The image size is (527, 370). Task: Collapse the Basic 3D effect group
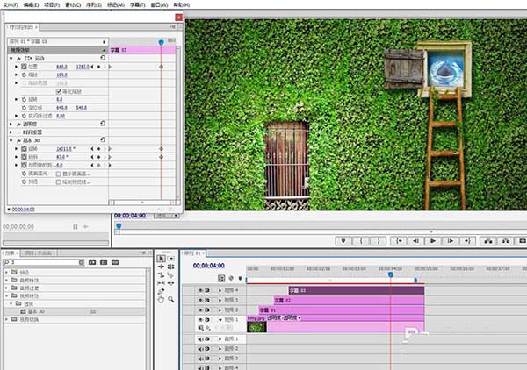[11, 140]
